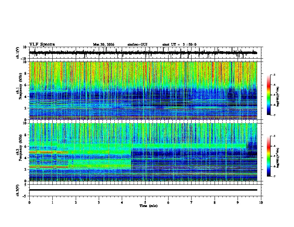Click the -3 label on ch.1 colorbar
Viewport: 294px width, 227px height.
pos(274,75)
